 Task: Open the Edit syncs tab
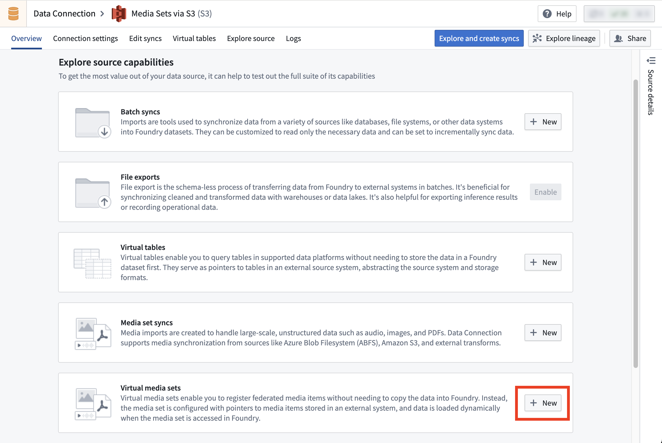145,38
